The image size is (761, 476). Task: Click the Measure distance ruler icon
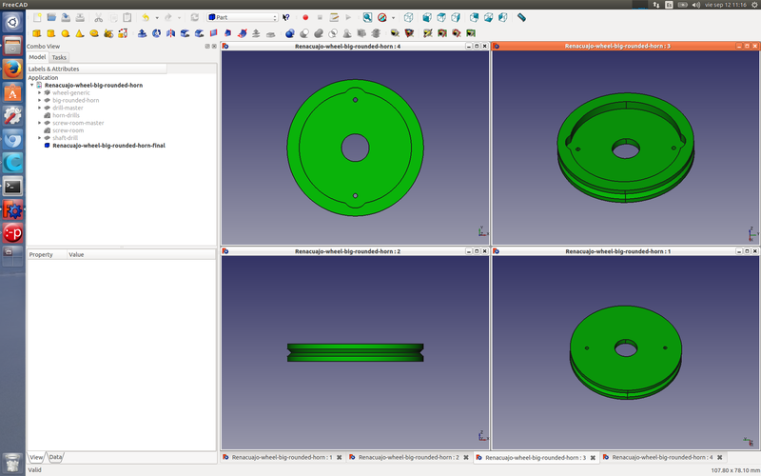(x=521, y=17)
